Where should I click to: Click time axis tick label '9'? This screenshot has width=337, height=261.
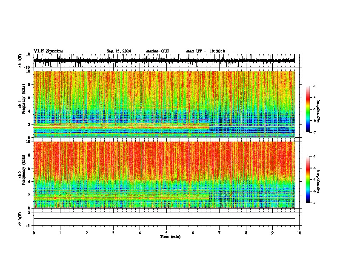tap(272, 233)
